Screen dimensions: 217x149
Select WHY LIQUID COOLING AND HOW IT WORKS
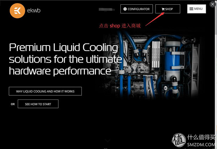tap(45, 91)
